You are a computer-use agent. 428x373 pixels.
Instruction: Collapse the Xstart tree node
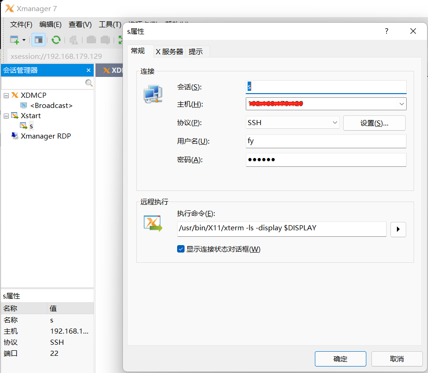(6, 116)
